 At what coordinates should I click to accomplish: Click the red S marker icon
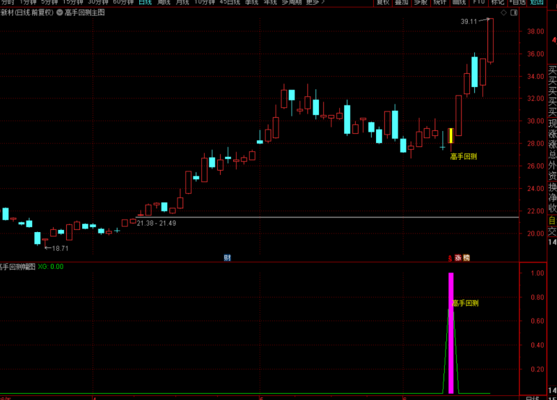click(x=450, y=258)
